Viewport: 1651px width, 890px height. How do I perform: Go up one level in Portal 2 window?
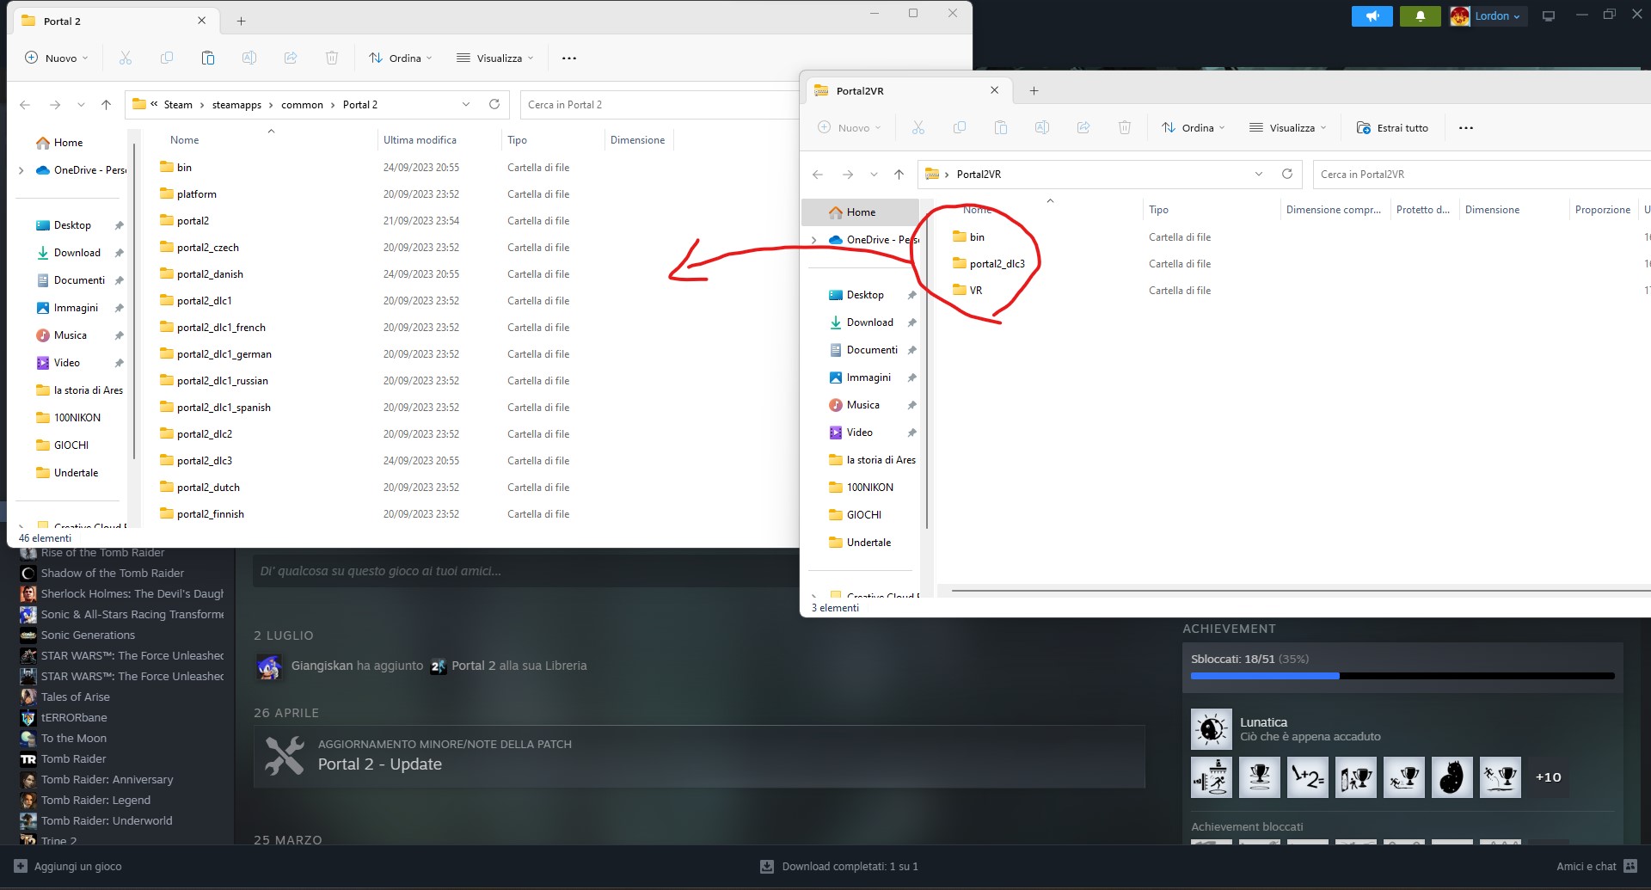(107, 105)
